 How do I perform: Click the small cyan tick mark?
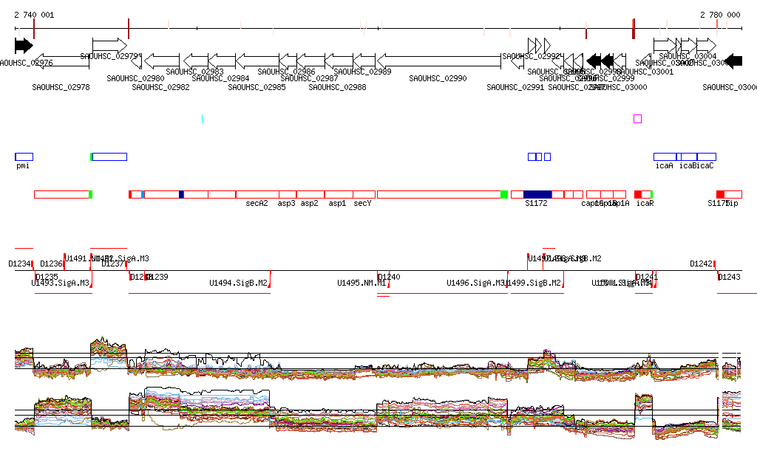(x=202, y=119)
